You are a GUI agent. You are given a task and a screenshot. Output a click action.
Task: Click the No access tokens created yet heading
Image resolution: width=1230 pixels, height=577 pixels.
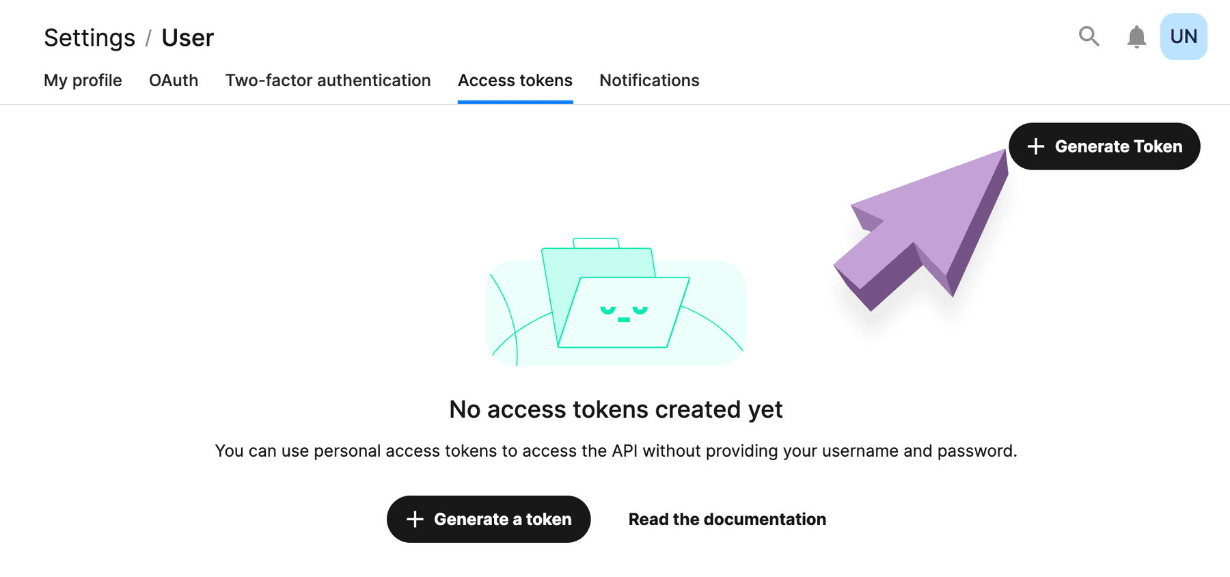coord(616,410)
